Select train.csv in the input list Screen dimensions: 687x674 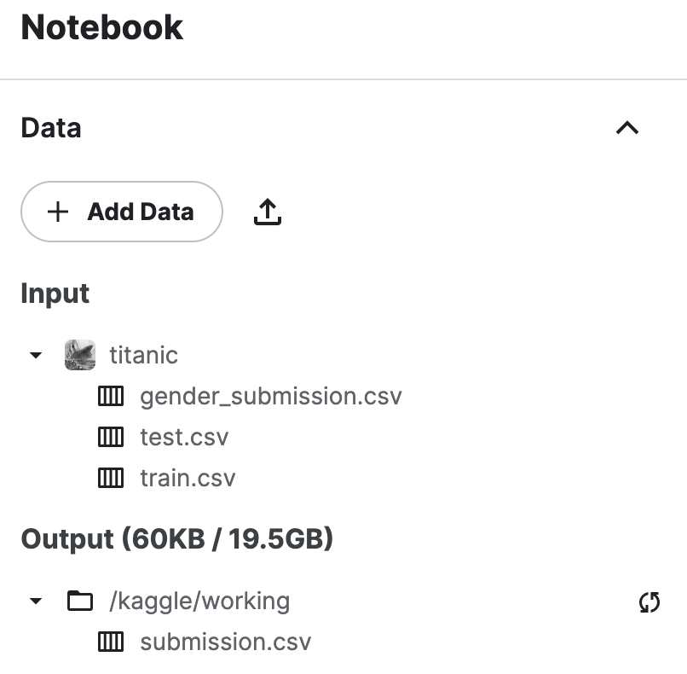tap(188, 478)
